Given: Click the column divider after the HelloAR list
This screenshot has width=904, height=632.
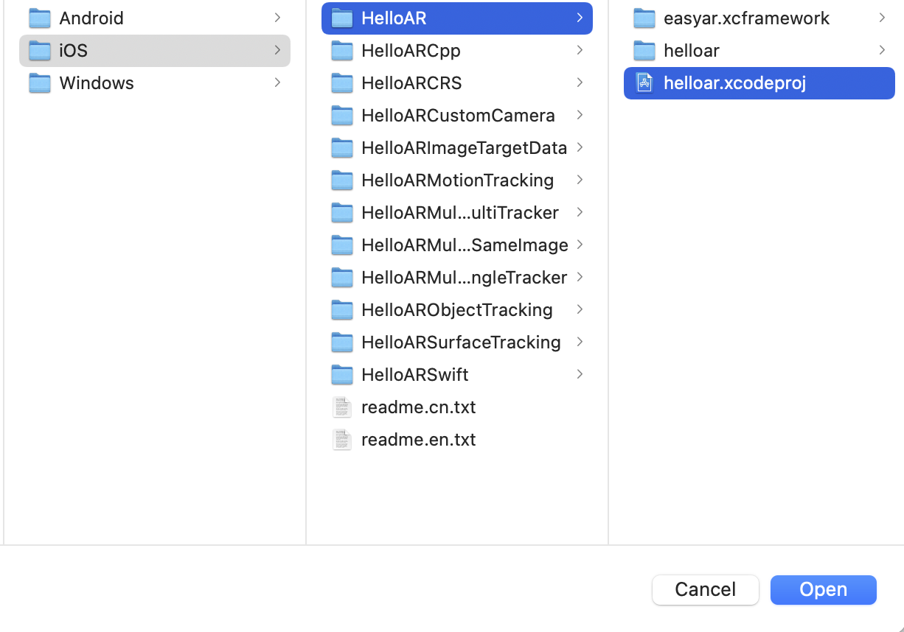Looking at the screenshot, I should click(608, 295).
